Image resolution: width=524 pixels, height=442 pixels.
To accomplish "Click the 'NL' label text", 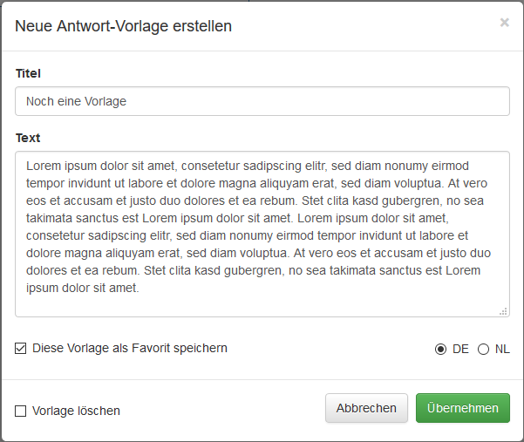I will [x=502, y=349].
